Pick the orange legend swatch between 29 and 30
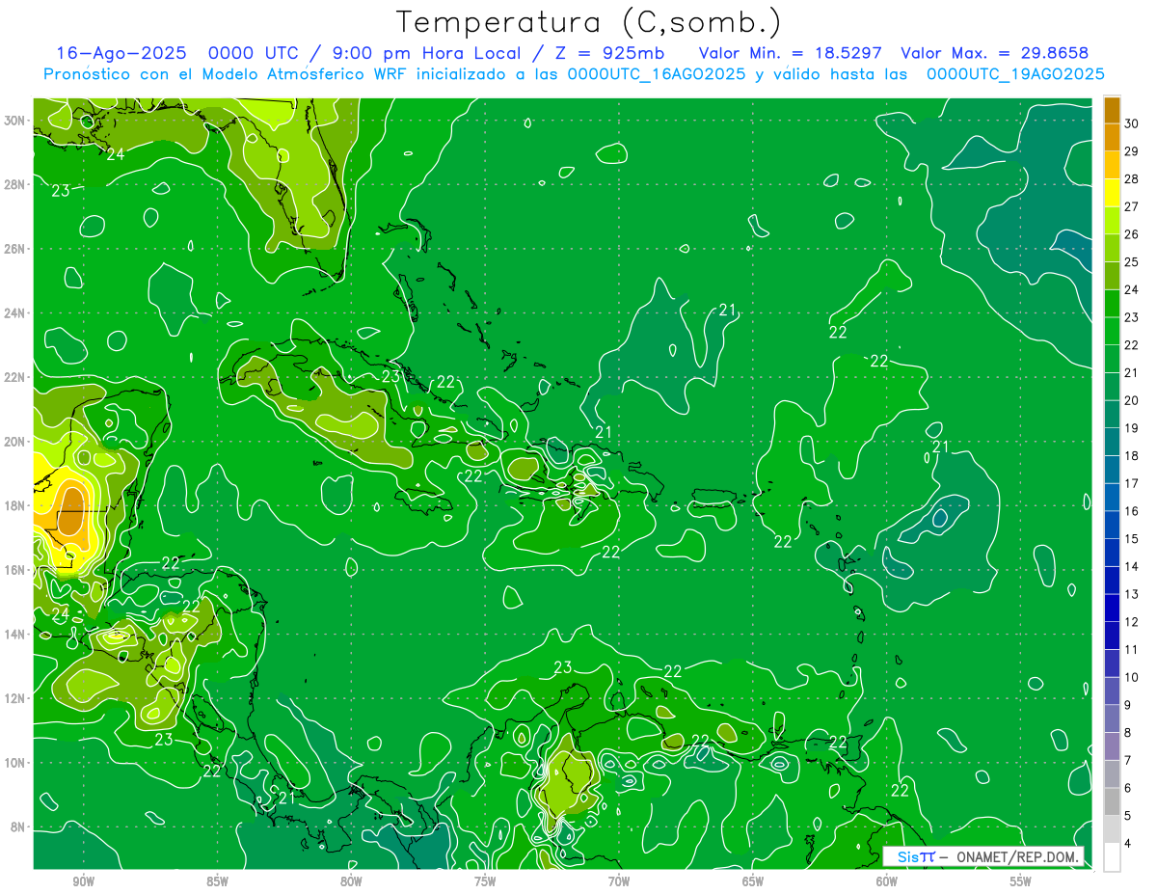This screenshot has width=1157, height=894. point(1112,137)
